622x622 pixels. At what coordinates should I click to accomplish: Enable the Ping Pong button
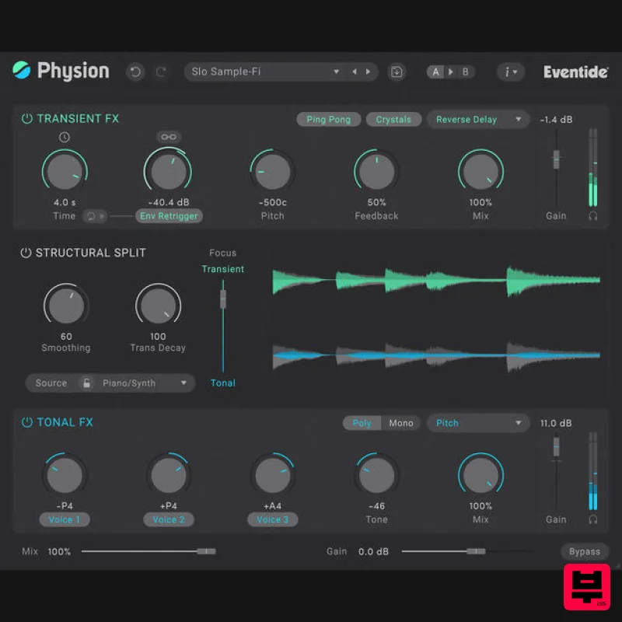coord(328,119)
